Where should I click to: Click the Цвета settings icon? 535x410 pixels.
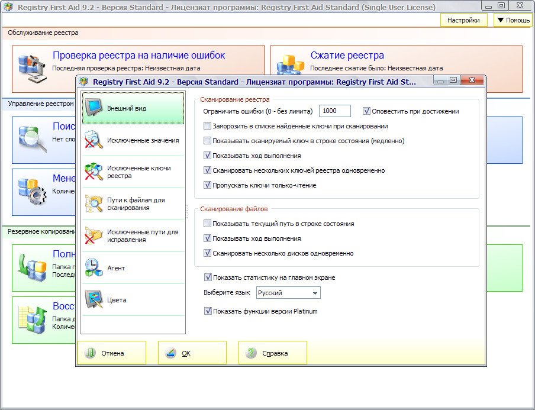[94, 300]
